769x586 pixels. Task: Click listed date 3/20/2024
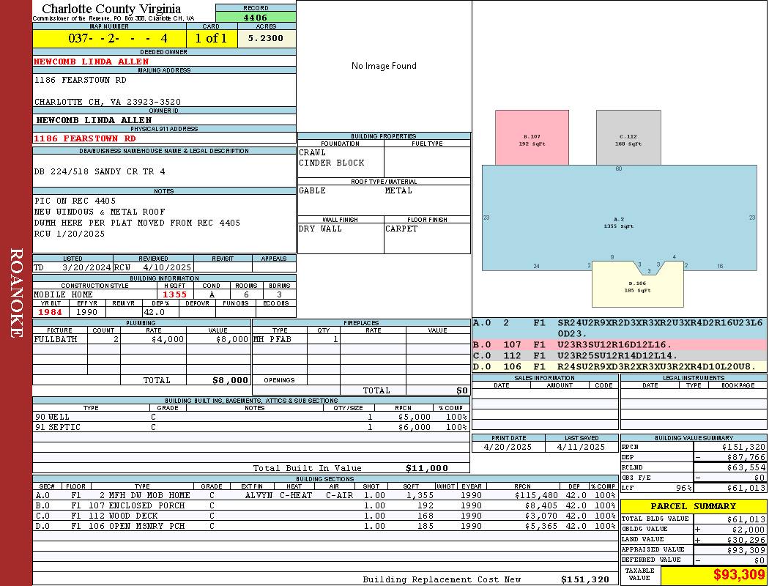pos(86,268)
